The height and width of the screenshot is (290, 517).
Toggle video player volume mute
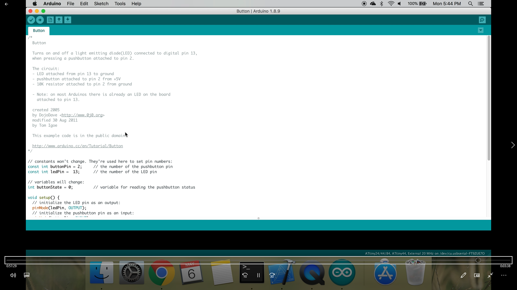[13, 275]
